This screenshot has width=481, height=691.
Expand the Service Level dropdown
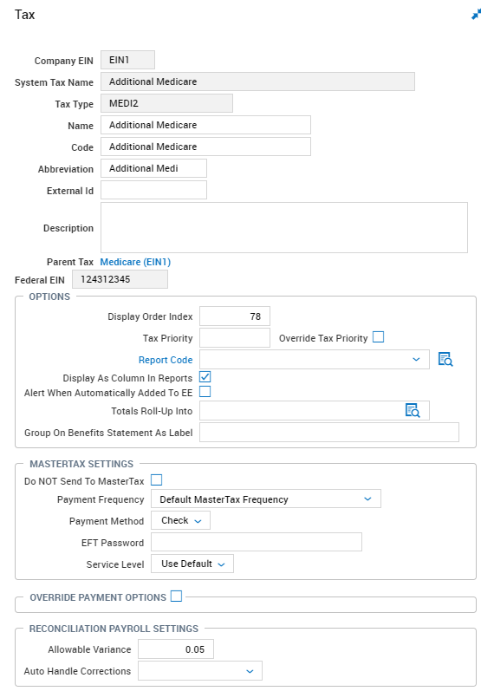(x=192, y=564)
